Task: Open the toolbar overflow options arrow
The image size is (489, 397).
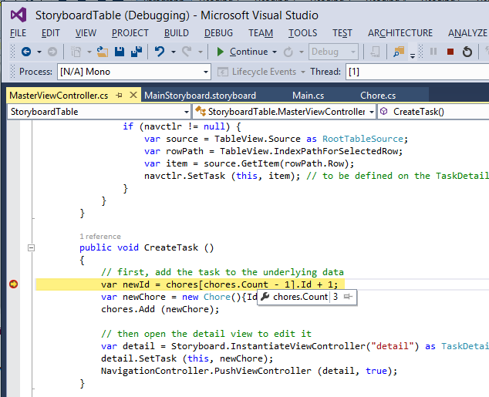Action: coord(413,56)
